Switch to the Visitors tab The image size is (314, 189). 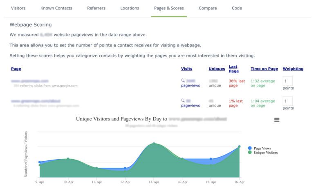pos(18,8)
